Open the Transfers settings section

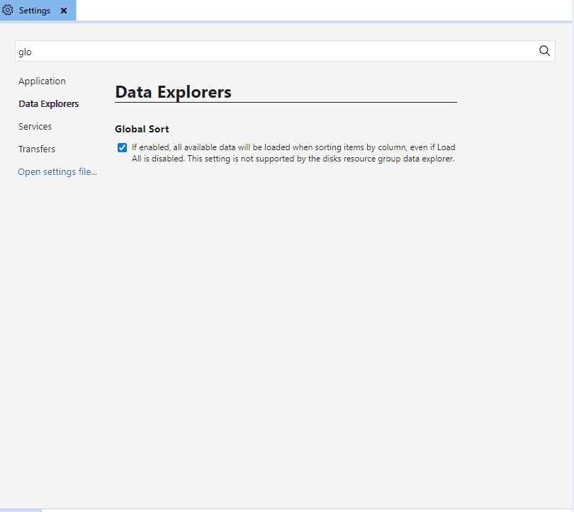pos(37,149)
